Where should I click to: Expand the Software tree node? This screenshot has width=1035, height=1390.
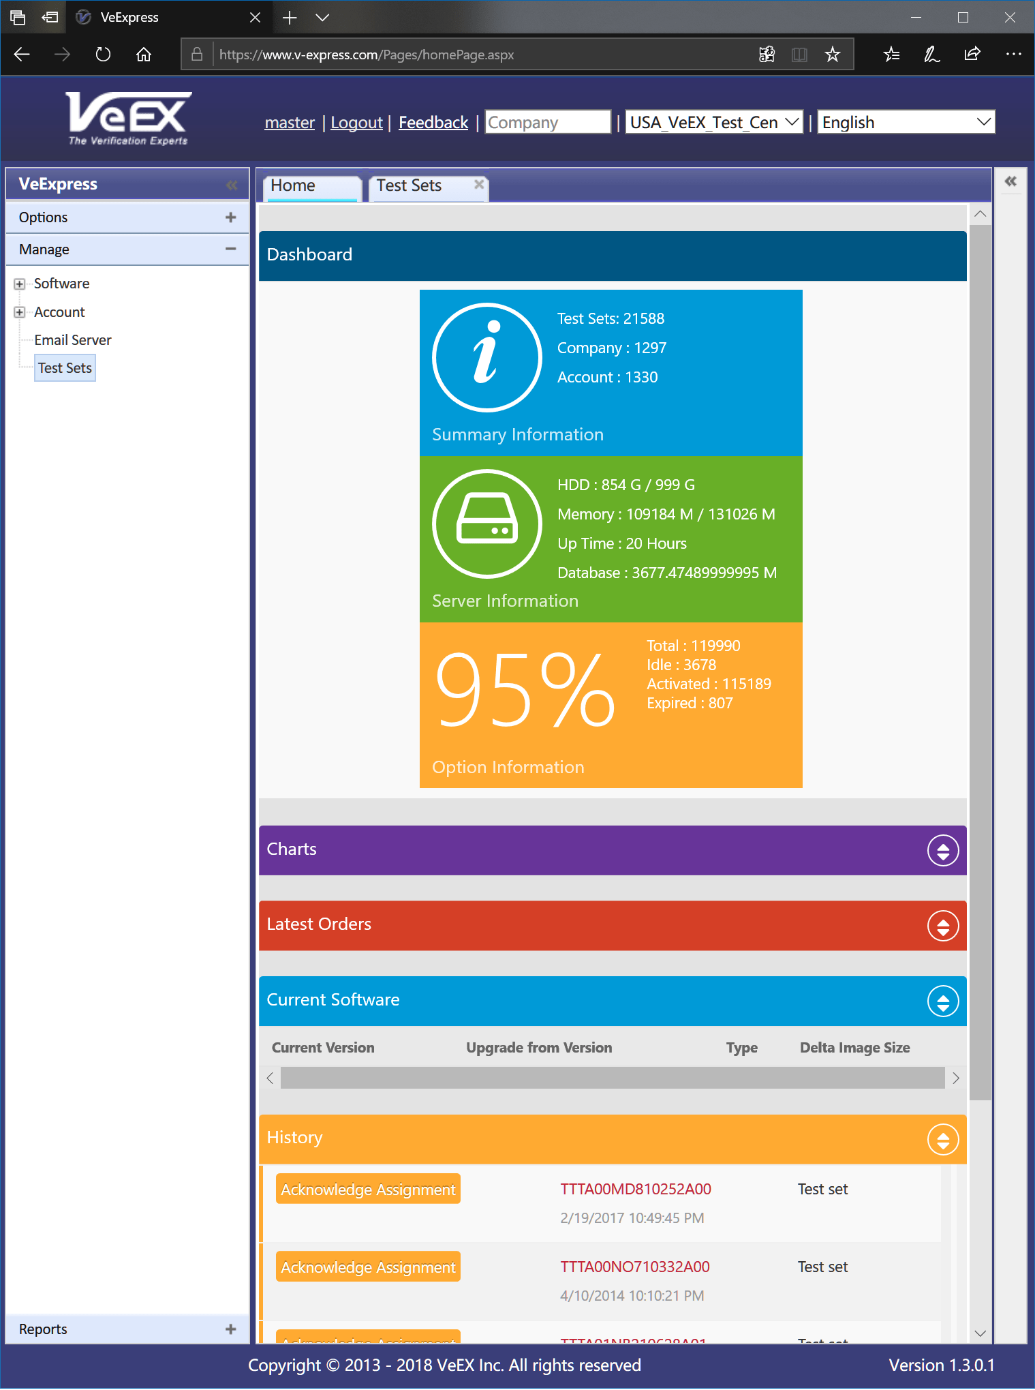20,284
